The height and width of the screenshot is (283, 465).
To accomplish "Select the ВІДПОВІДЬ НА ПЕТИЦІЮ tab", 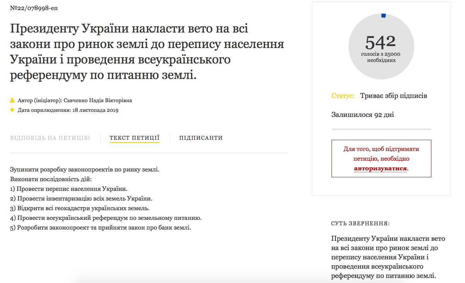I will [50, 138].
